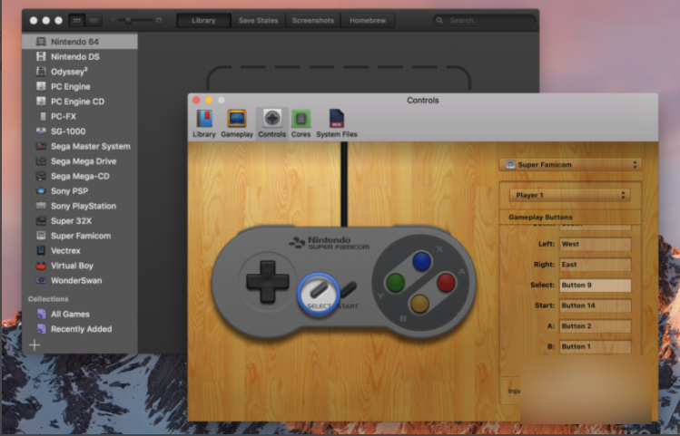The height and width of the screenshot is (436, 680).
Task: Click the highlighted Select button on controller
Action: 319,293
